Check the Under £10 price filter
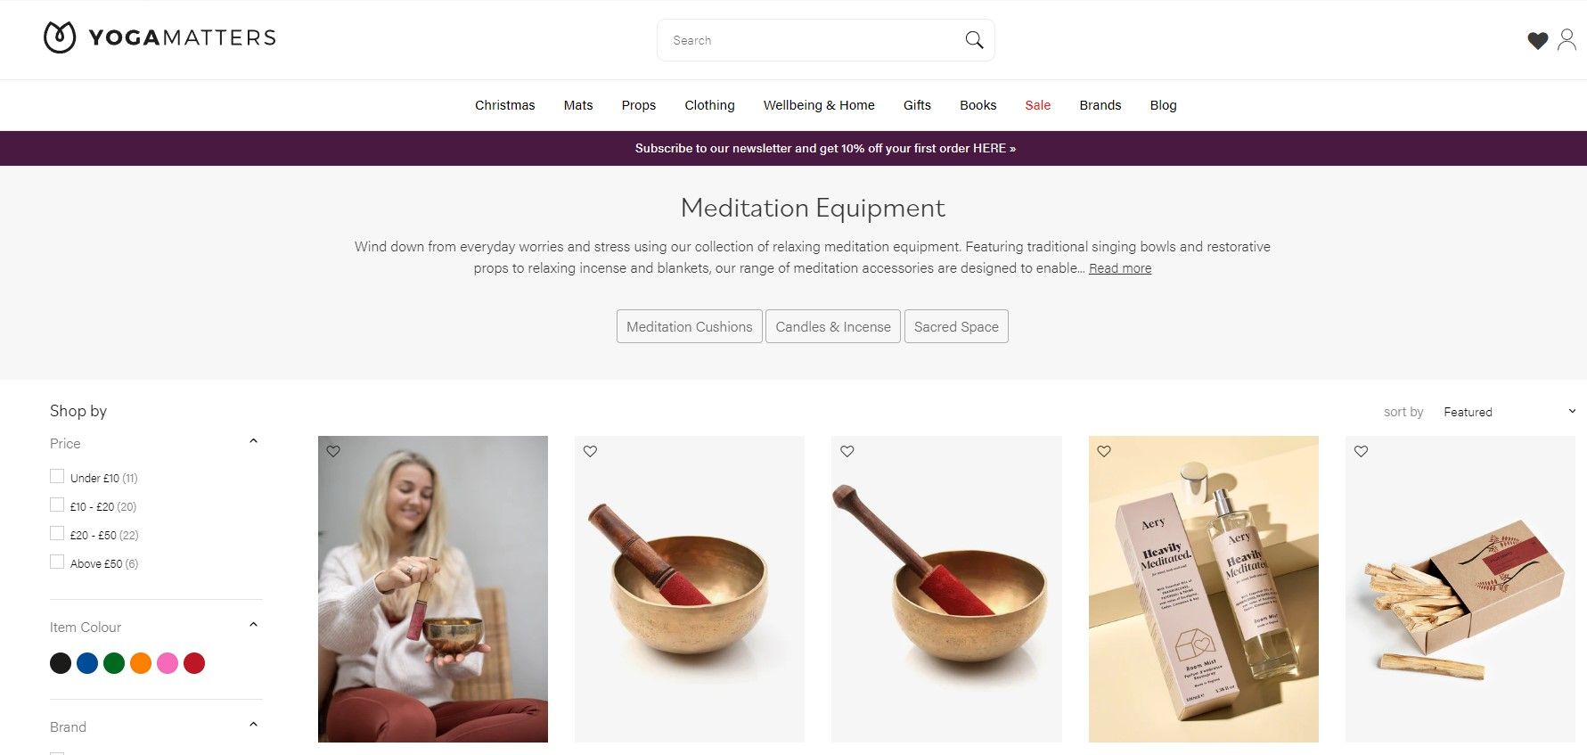 pyautogui.click(x=57, y=477)
